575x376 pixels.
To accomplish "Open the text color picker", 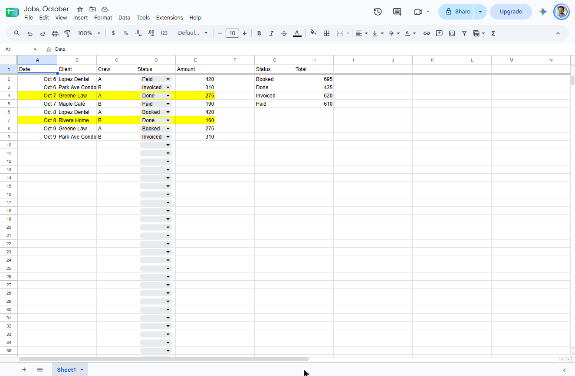I will 297,33.
